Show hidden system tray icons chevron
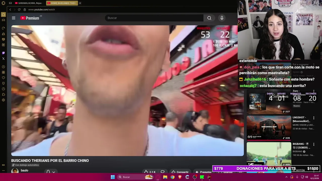322x181 pixels. point(286,177)
